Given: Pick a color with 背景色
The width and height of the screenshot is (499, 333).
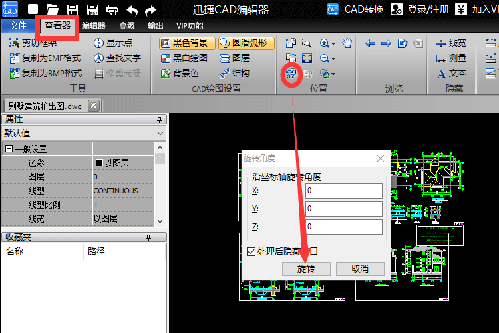Looking at the screenshot, I should [x=180, y=74].
